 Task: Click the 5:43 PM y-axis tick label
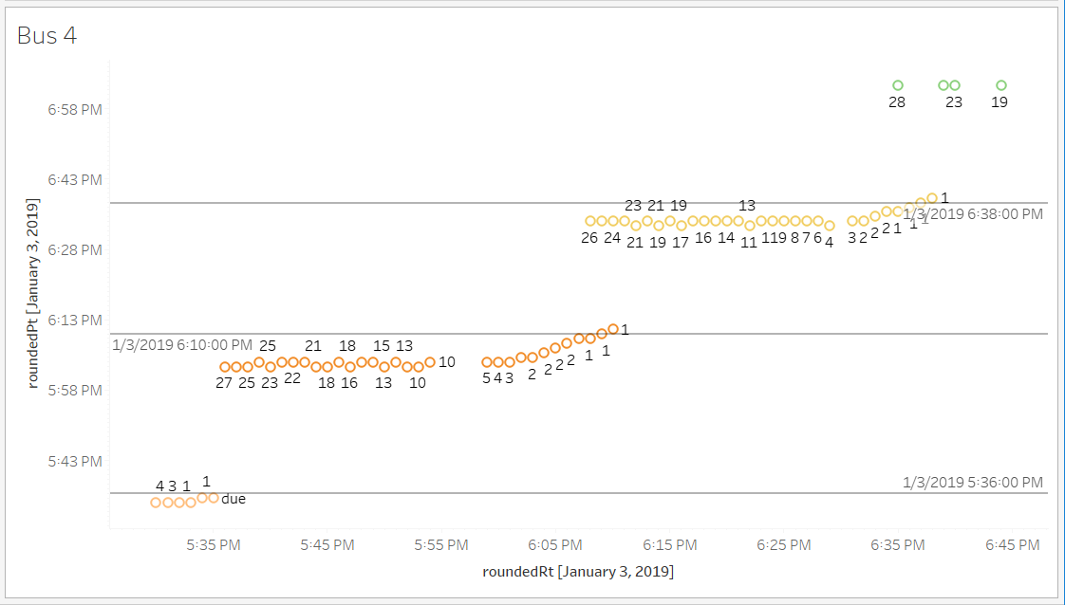click(x=75, y=462)
